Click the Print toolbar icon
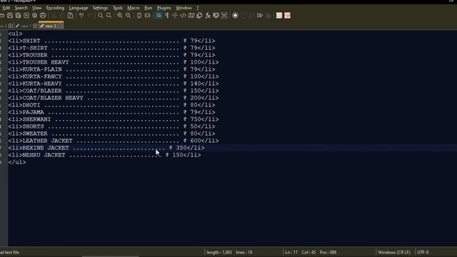This screenshot has width=457, height=257. [x=43, y=16]
